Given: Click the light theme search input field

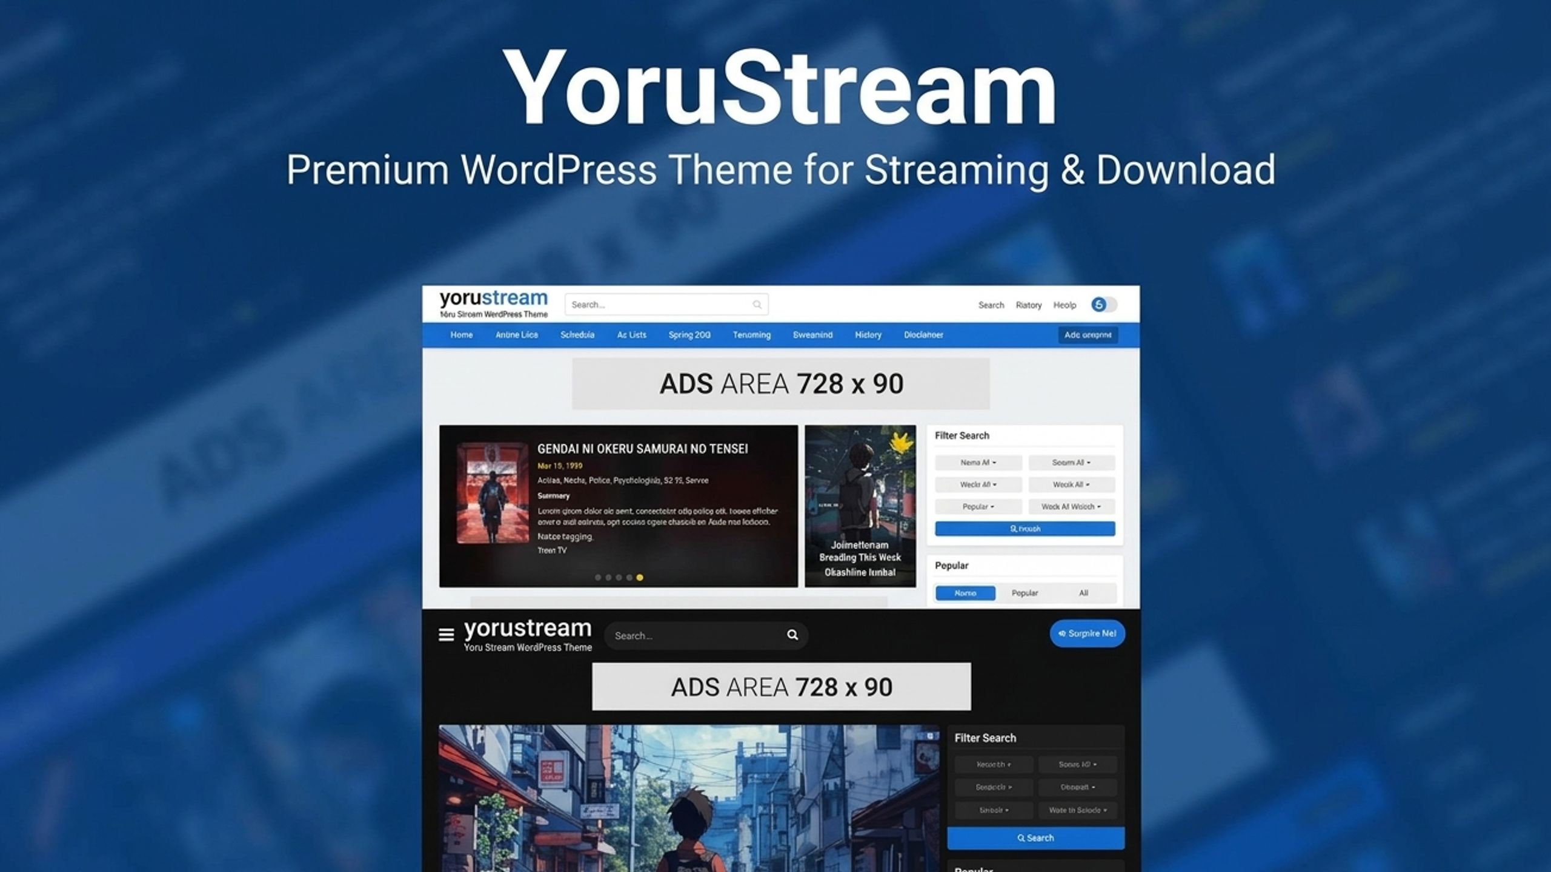Looking at the screenshot, I should pyautogui.click(x=666, y=305).
